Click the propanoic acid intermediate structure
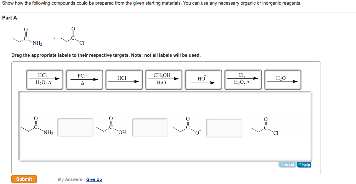The height and width of the screenshot is (184, 356). pos(111,126)
